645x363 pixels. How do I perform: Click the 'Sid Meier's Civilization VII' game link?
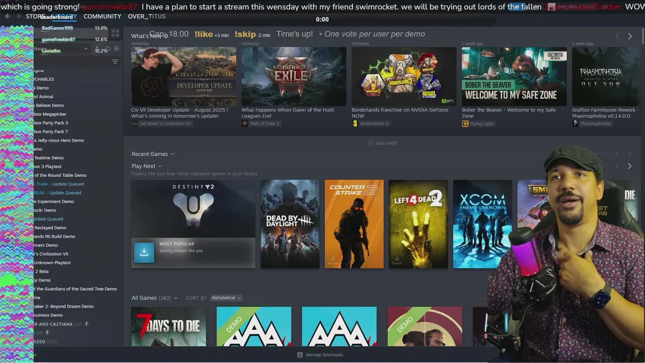(165, 124)
